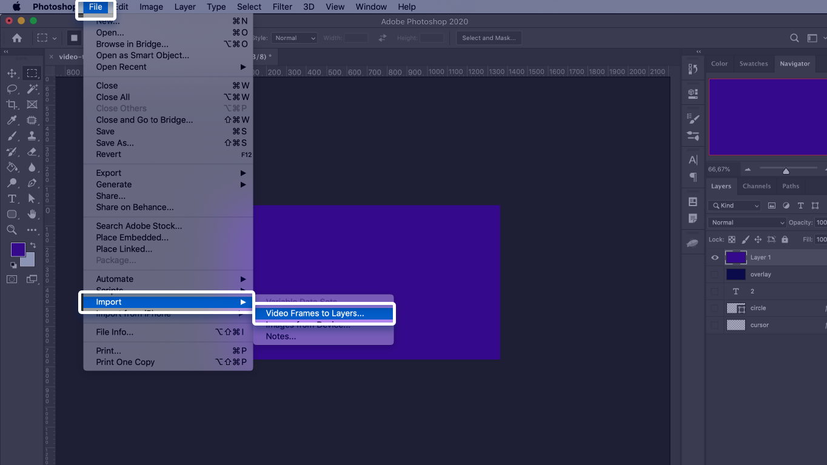Open the Filter menu
The height and width of the screenshot is (465, 827).
tap(282, 7)
